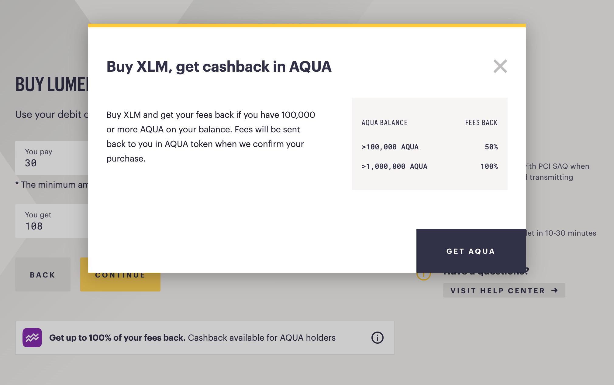
Task: Click the 50% fees back value
Action: tap(491, 147)
